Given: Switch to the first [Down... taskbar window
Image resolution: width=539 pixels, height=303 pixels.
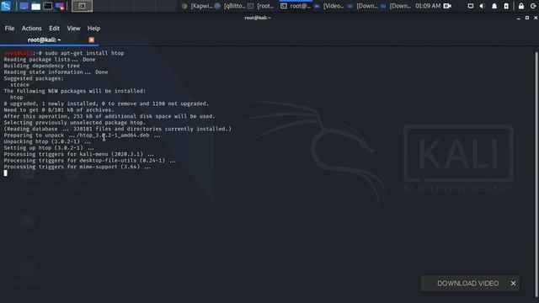Looking at the screenshot, I should pos(362,6).
